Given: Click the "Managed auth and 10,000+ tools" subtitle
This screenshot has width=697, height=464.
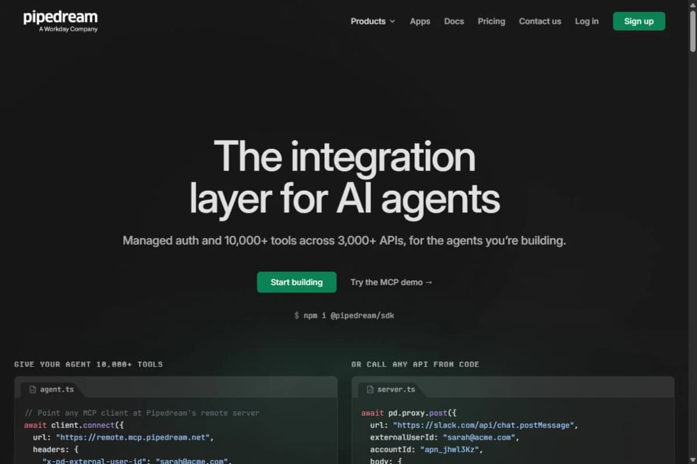Looking at the screenshot, I should [344, 240].
